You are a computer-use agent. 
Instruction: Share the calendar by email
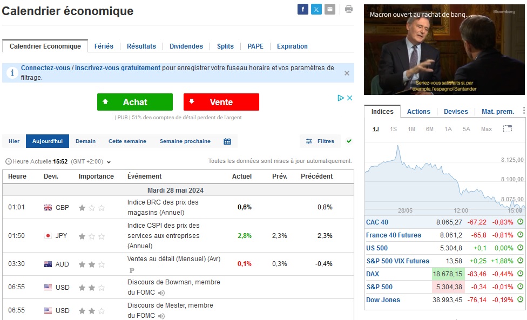click(330, 9)
